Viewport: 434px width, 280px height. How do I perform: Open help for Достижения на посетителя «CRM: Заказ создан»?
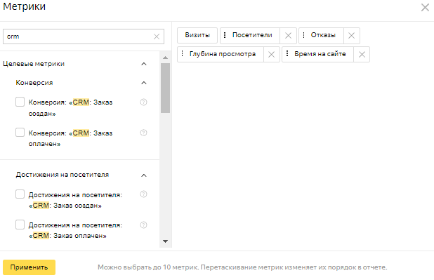(x=143, y=194)
